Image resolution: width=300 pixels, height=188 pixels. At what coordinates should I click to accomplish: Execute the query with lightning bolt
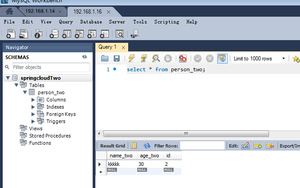click(132, 58)
